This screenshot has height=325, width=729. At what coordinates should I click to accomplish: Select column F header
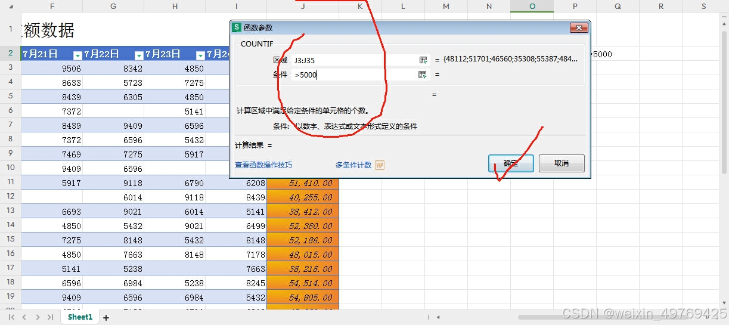(x=52, y=6)
